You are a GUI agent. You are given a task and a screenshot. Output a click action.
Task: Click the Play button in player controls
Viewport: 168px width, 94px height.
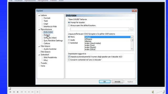[x=10, y=92]
